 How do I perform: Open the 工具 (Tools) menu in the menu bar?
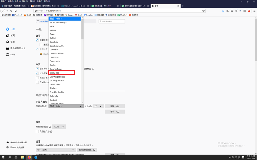pyautogui.click(x=39, y=1)
